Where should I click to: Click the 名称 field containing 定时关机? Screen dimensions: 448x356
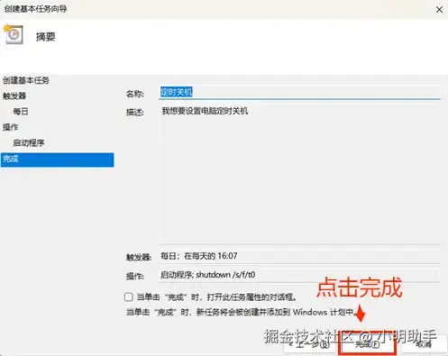pos(299,92)
